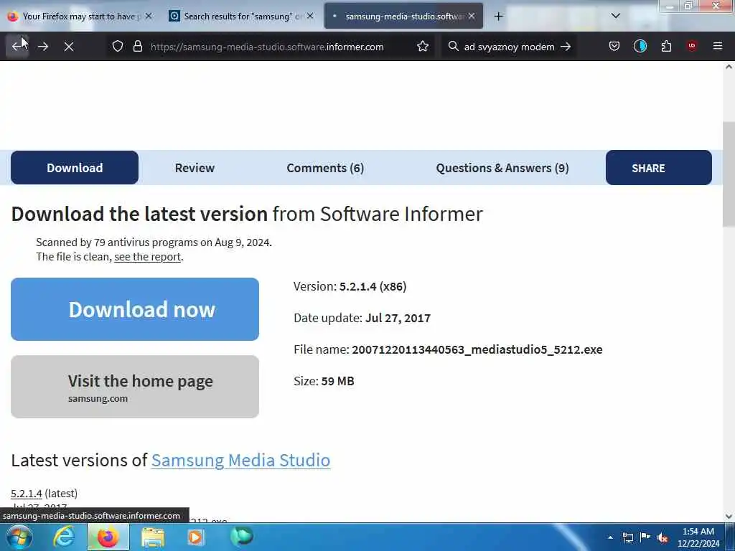Open tracking protection shield info

pyautogui.click(x=118, y=47)
